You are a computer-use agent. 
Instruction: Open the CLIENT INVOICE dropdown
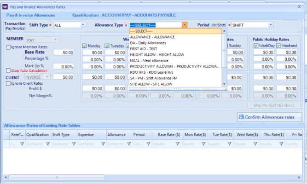tap(47, 76)
